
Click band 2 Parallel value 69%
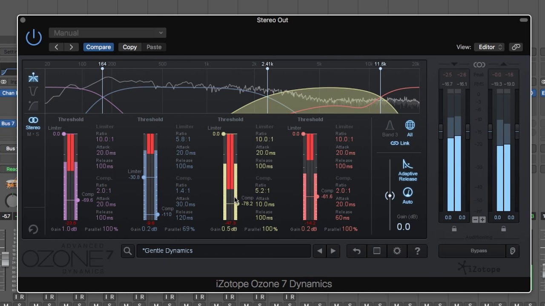[188, 229]
